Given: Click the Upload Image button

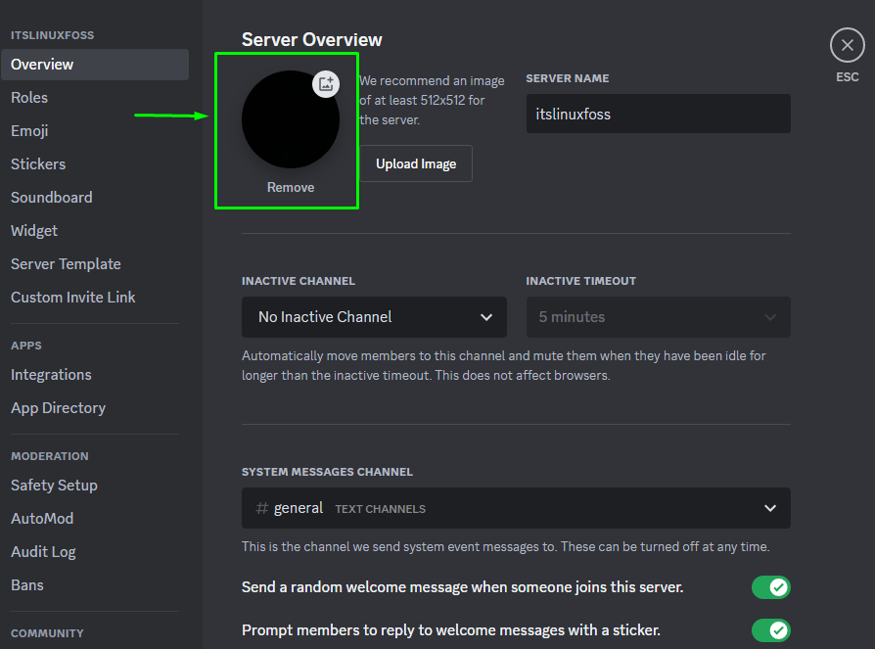Looking at the screenshot, I should (x=416, y=163).
